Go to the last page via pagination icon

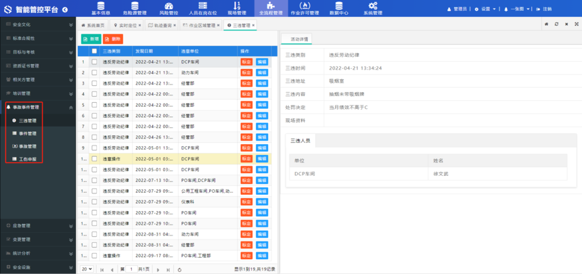pos(168,269)
